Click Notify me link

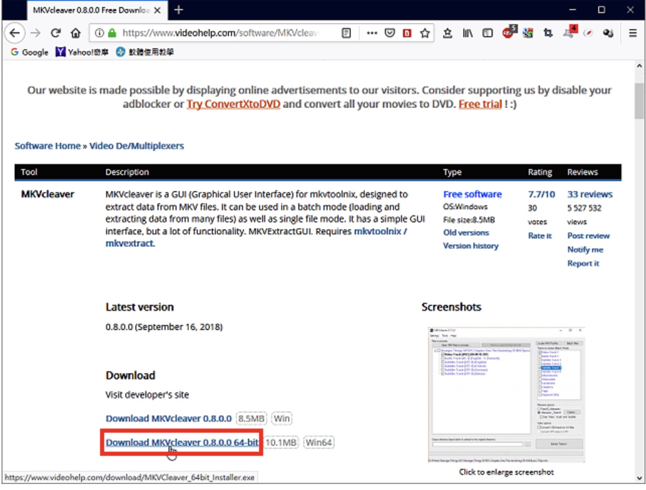[x=585, y=250]
